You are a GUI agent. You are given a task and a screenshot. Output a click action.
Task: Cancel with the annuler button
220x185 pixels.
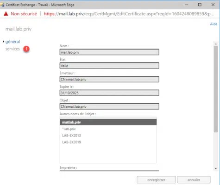point(194,180)
